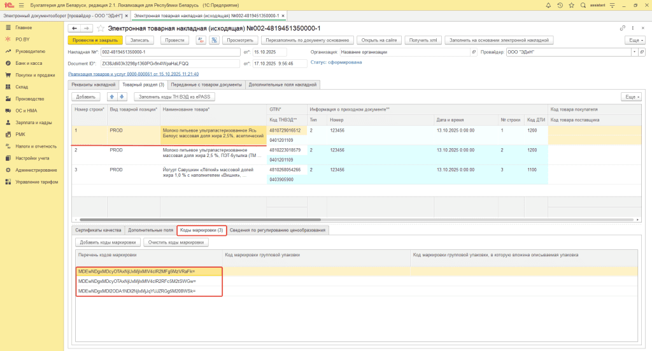The height and width of the screenshot is (351, 652).
Task: Add document to favorites with star icon
Action: coord(100,29)
